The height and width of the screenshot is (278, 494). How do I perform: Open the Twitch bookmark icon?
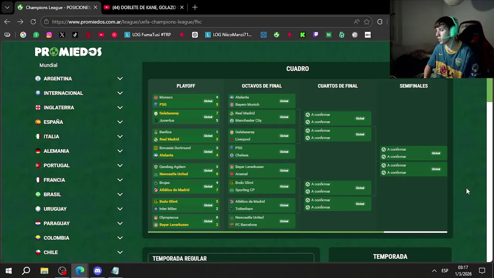coord(316,35)
